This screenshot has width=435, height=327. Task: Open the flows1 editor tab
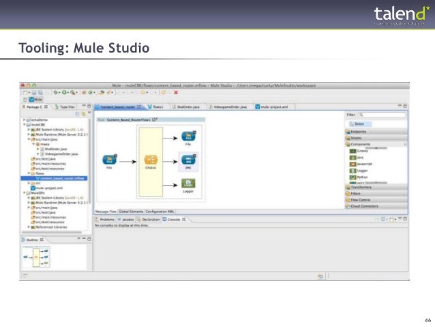(x=155, y=106)
